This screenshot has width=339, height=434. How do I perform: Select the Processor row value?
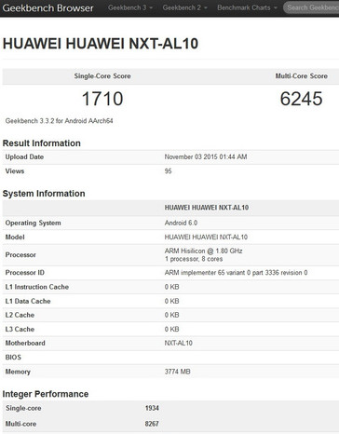203,255
